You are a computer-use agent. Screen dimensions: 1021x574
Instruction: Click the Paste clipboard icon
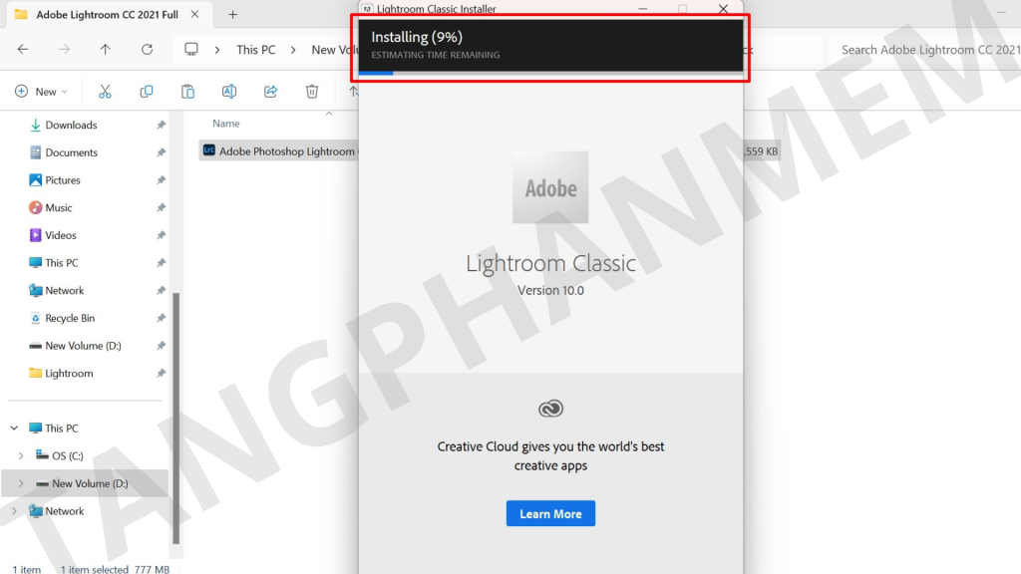187,92
